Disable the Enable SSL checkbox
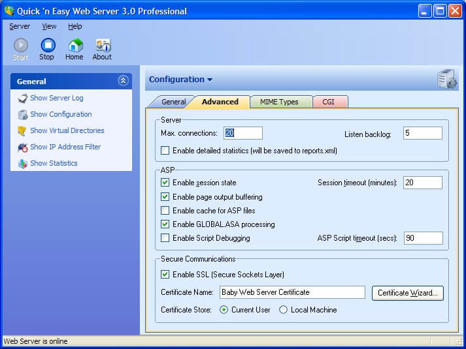Screen dimensions: 466x349 click(165, 275)
